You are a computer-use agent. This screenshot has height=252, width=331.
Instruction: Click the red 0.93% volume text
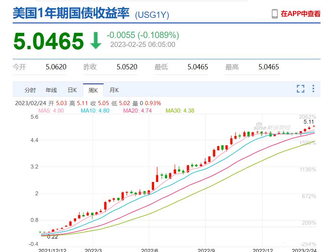[153, 104]
